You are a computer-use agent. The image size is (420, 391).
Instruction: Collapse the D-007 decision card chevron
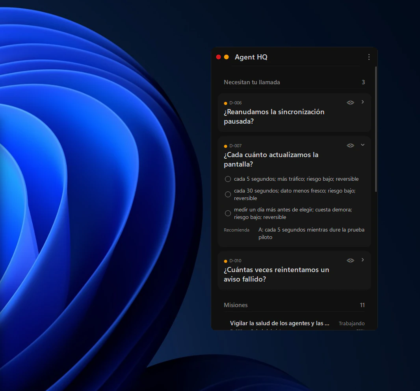pos(363,145)
